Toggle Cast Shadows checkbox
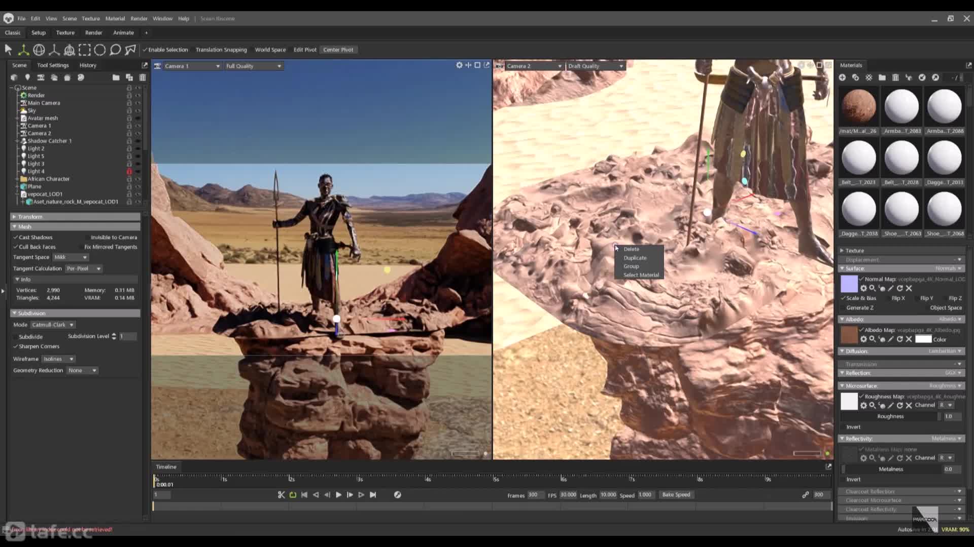This screenshot has height=547, width=974. point(15,238)
